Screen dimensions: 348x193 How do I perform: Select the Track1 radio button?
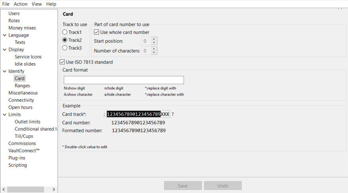[65, 32]
